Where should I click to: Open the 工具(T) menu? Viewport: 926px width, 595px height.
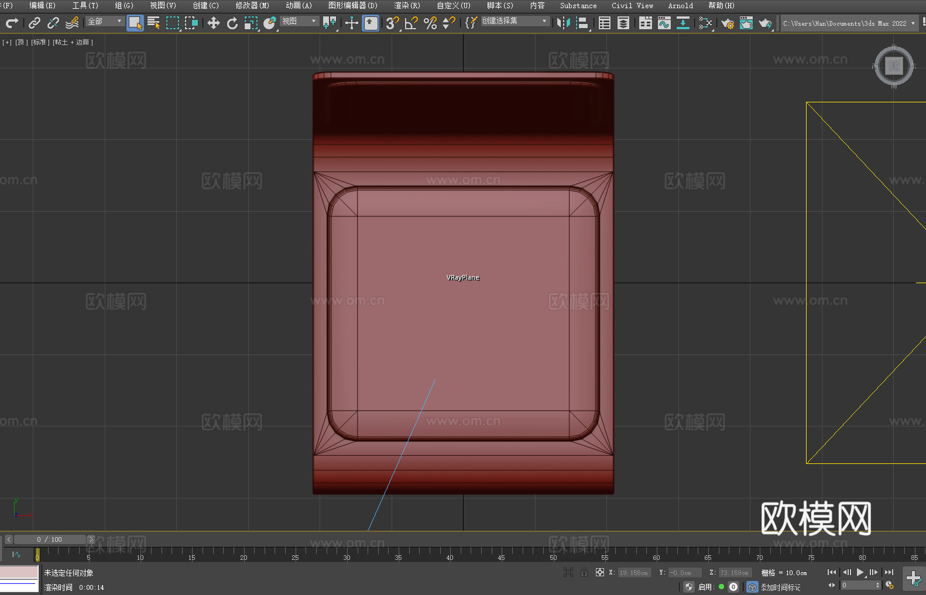(85, 5)
